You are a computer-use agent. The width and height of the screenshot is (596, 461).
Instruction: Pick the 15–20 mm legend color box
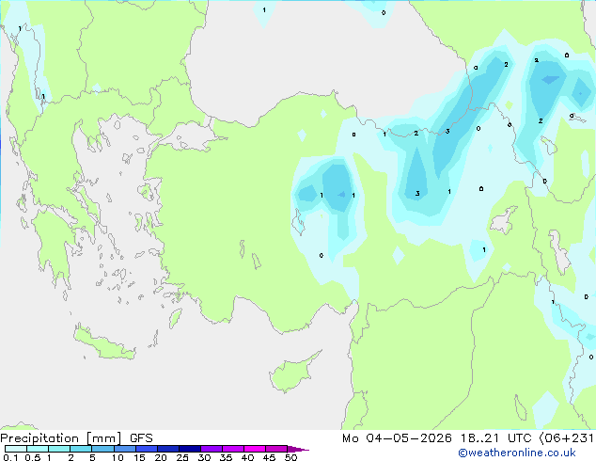click(147, 449)
